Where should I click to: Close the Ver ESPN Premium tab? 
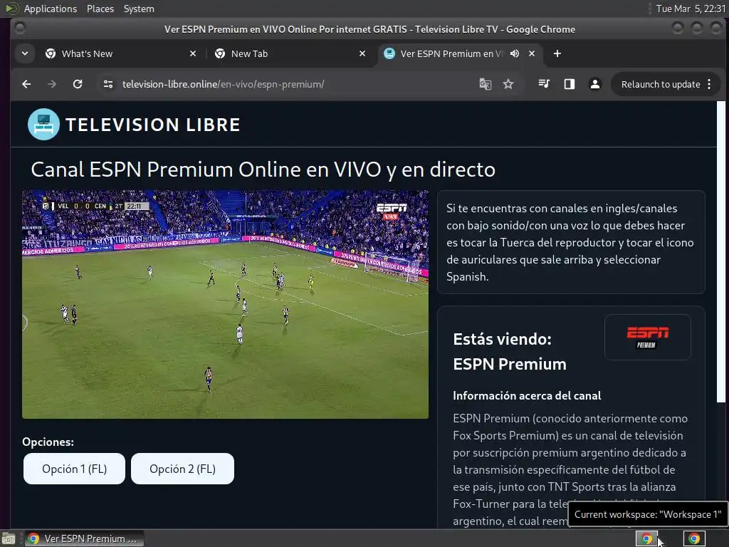pyautogui.click(x=532, y=53)
